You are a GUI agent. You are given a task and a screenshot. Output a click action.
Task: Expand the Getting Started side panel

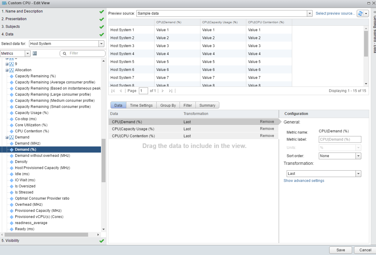[x=375, y=12]
